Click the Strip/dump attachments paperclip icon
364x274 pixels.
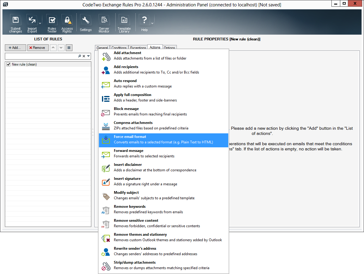click(x=106, y=266)
